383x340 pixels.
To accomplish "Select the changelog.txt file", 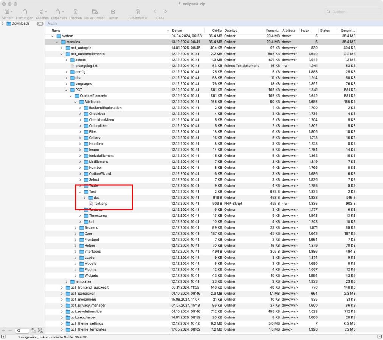I will 87,66.
